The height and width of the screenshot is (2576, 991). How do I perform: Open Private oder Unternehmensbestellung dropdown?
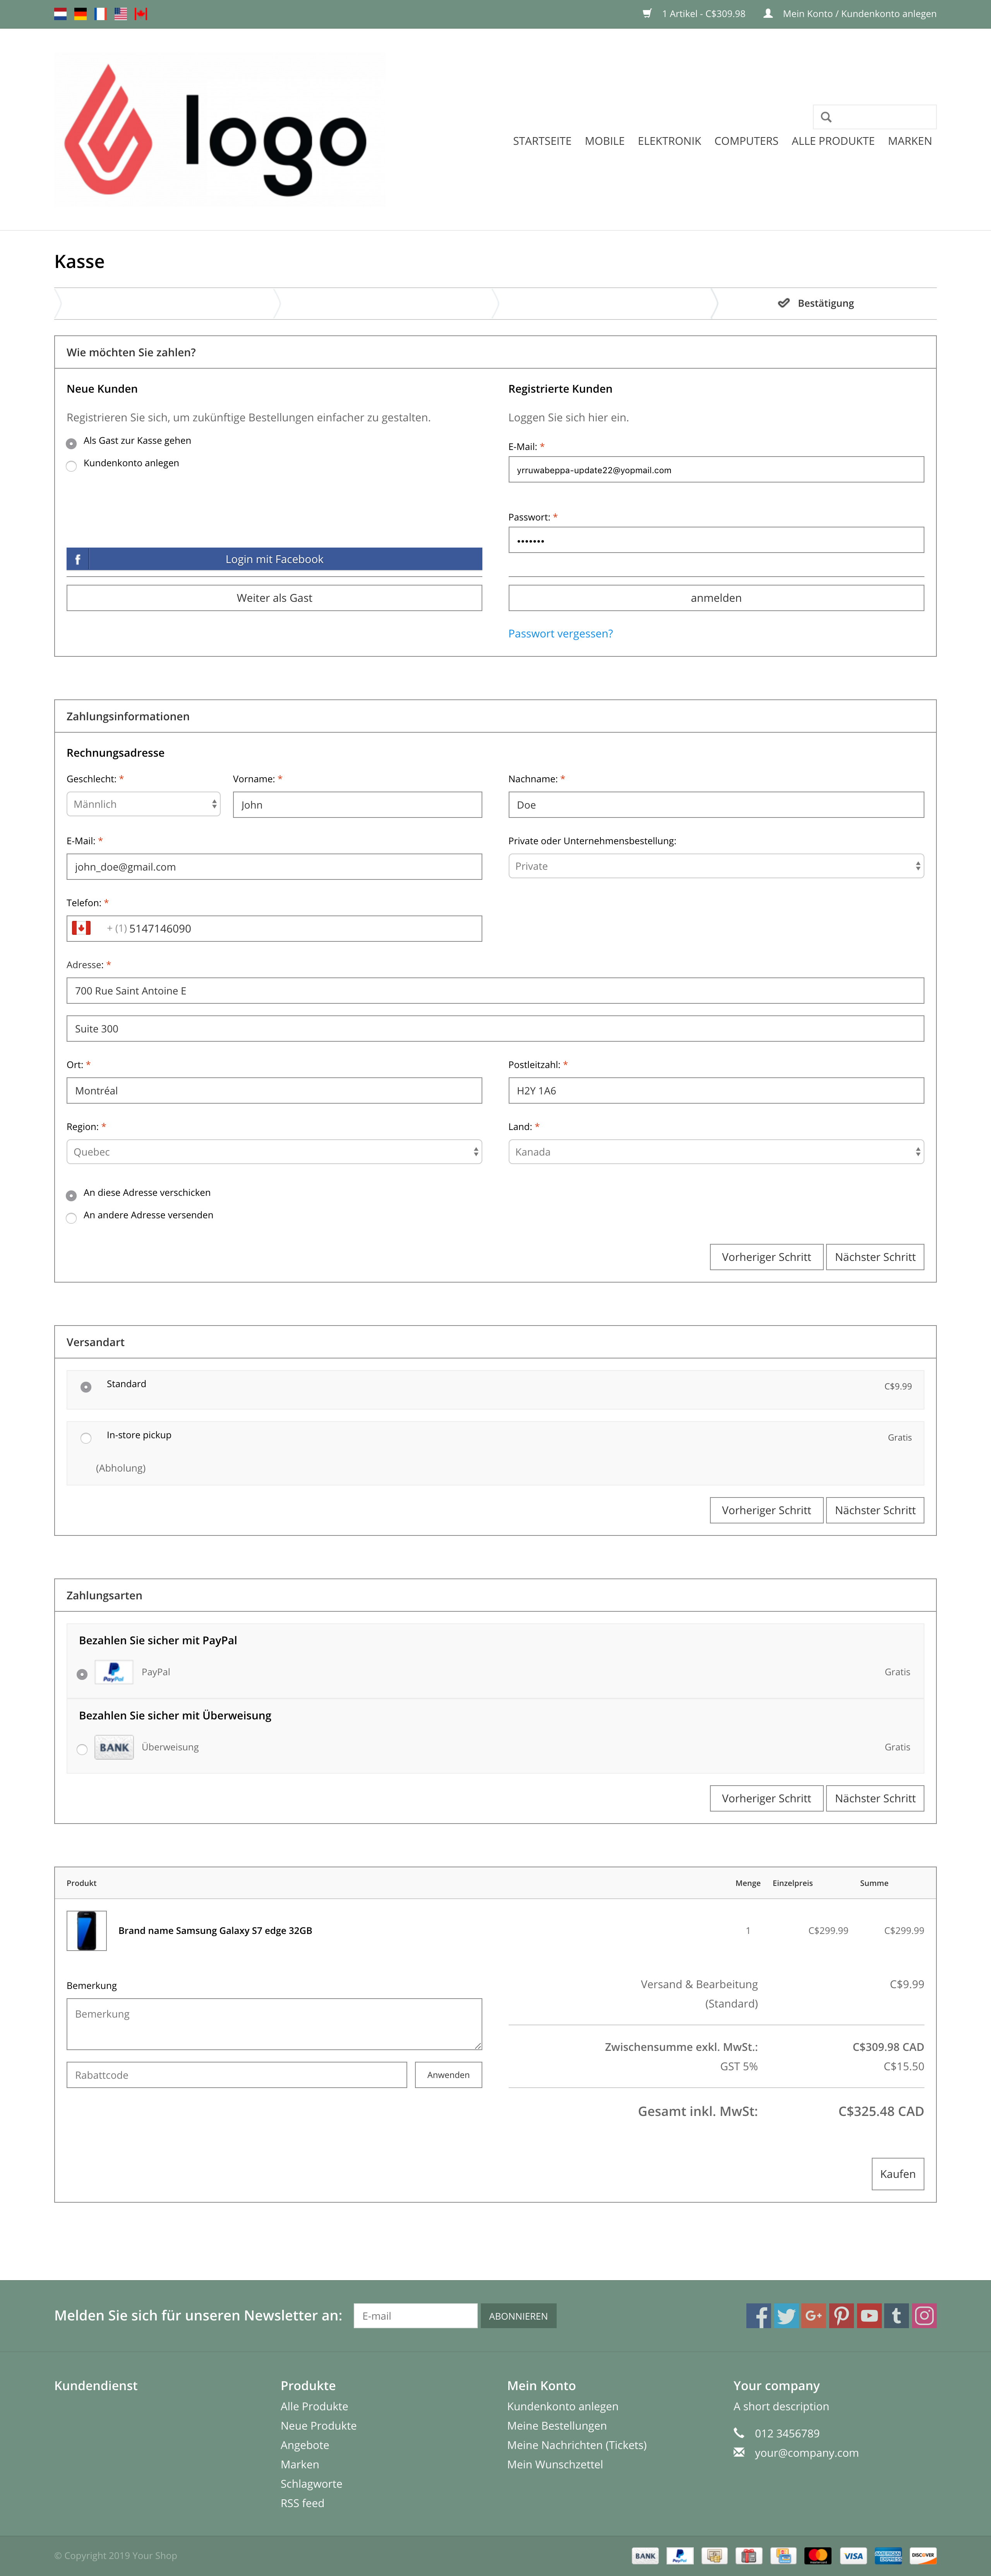click(716, 866)
